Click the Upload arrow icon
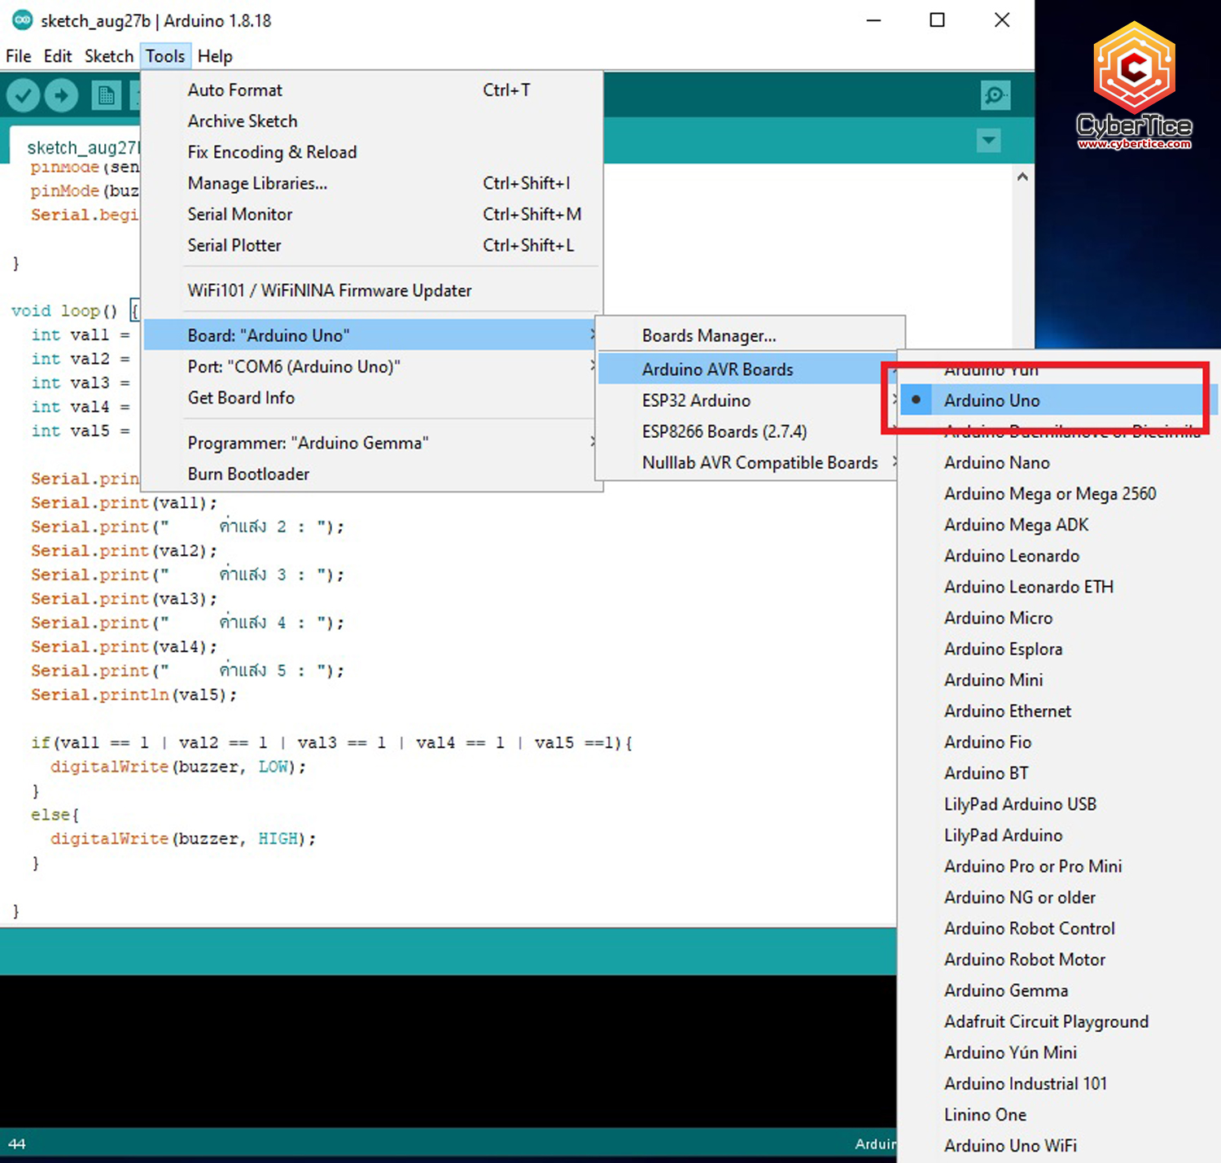Viewport: 1221px width, 1163px height. click(62, 94)
